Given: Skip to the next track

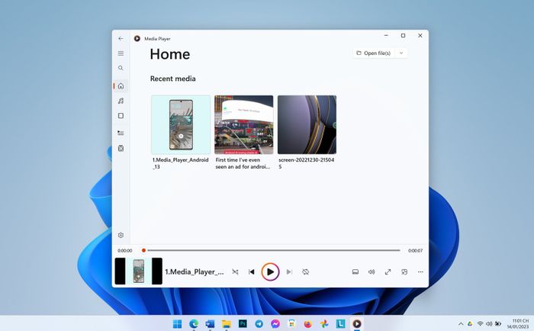Looking at the screenshot, I should coord(289,272).
